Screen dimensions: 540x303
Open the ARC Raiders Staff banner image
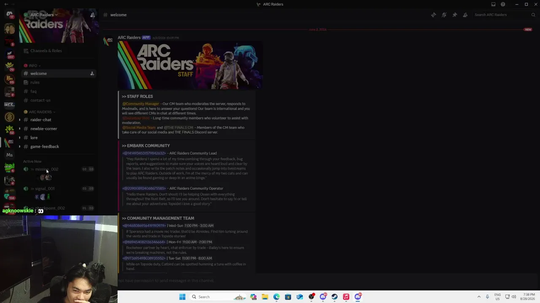[190, 65]
